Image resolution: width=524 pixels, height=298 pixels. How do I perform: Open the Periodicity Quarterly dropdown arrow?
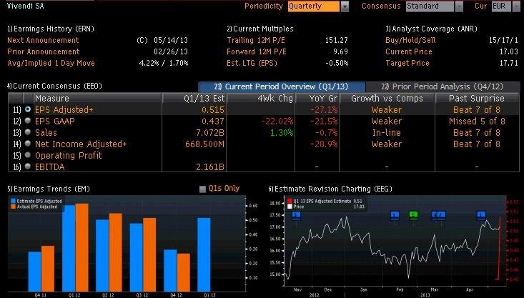point(345,6)
